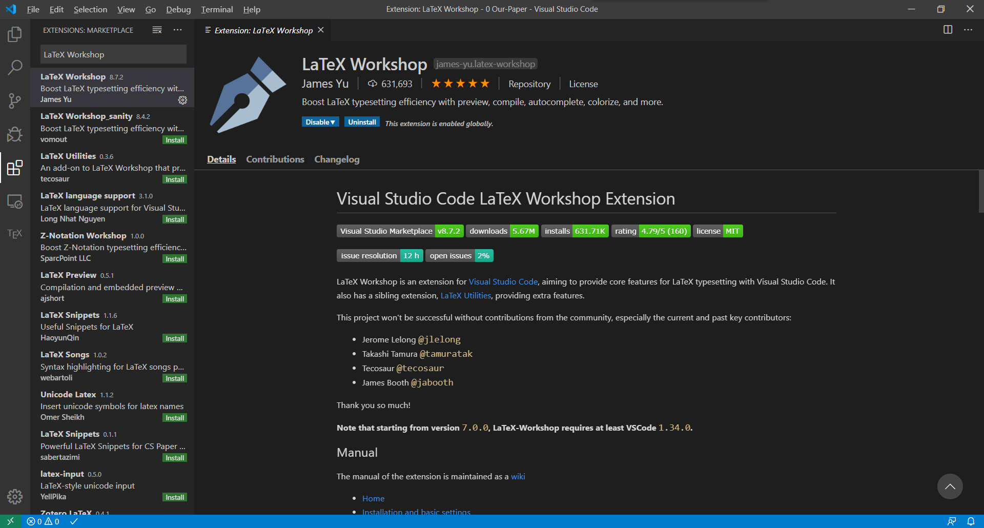This screenshot has height=528, width=984.
Task: Open the Explorer view in activity bar
Action: tap(15, 34)
